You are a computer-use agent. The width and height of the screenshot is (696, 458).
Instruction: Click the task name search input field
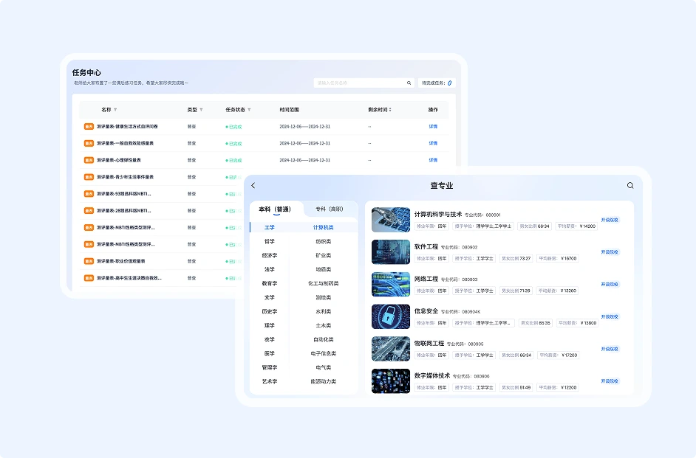click(x=359, y=83)
